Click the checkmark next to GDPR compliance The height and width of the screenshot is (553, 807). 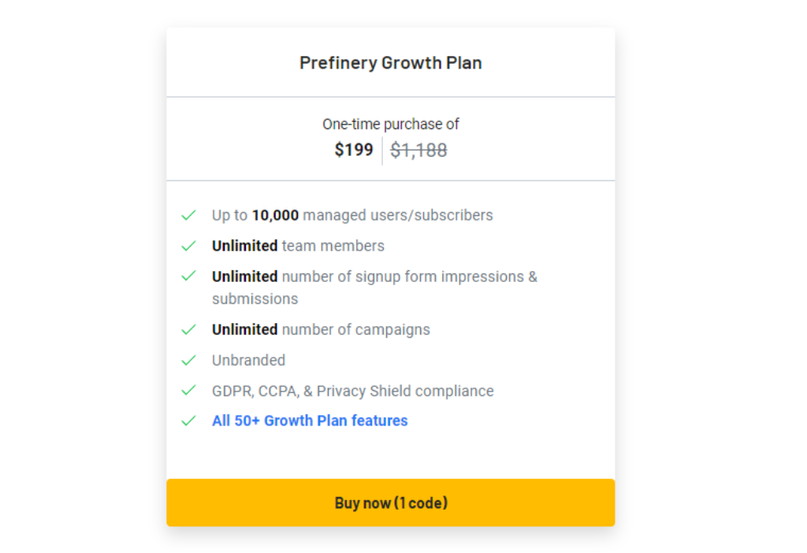pos(188,391)
